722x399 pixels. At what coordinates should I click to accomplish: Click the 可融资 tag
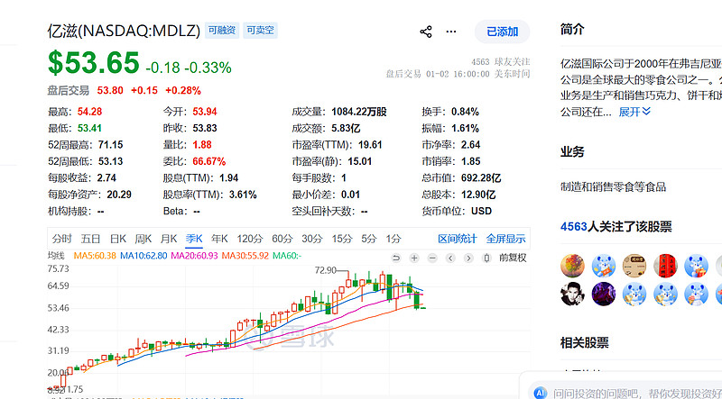(x=222, y=31)
